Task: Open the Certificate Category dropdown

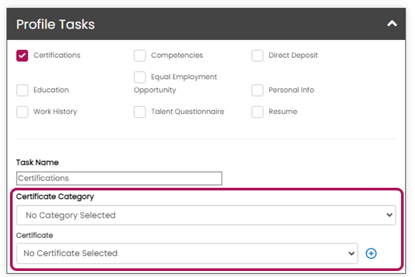Action: (206, 215)
